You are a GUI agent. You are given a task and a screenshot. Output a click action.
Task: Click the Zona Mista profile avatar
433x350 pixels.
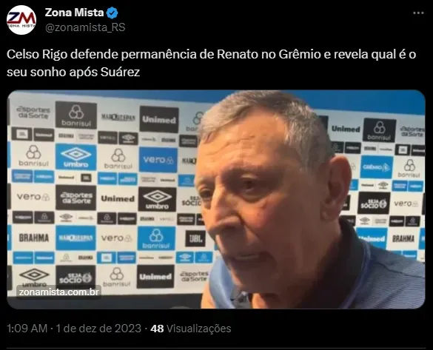21,20
